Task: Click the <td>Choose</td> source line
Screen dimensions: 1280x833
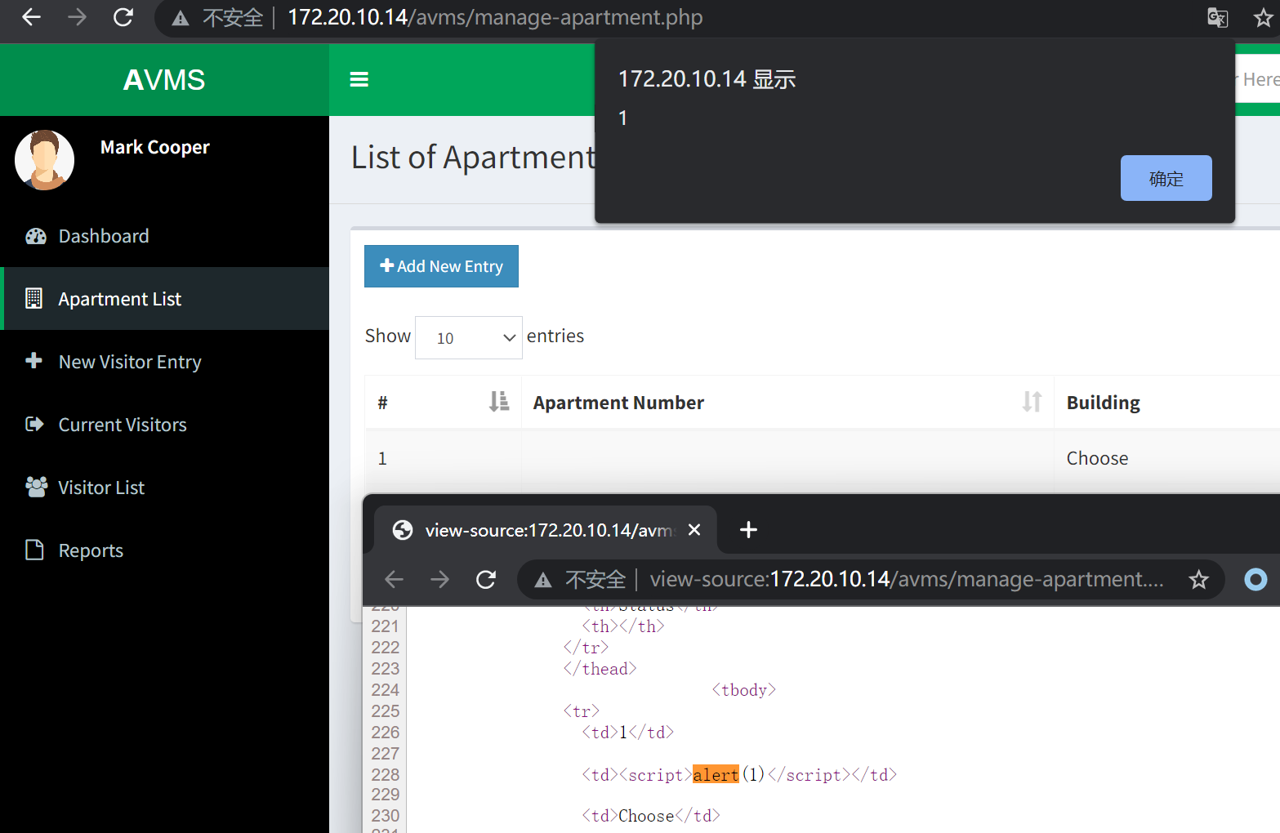Action: click(x=651, y=816)
